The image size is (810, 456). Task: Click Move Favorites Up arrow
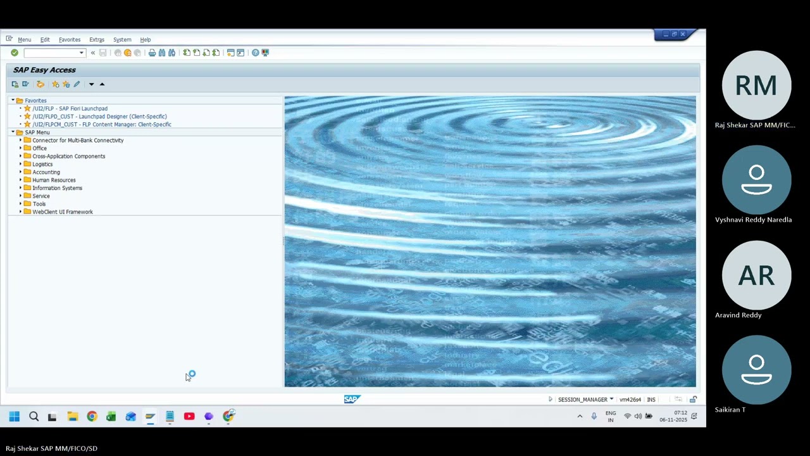pos(102,84)
